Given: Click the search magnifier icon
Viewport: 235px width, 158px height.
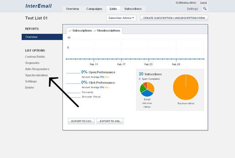Looking at the screenshot, I should point(205,9).
